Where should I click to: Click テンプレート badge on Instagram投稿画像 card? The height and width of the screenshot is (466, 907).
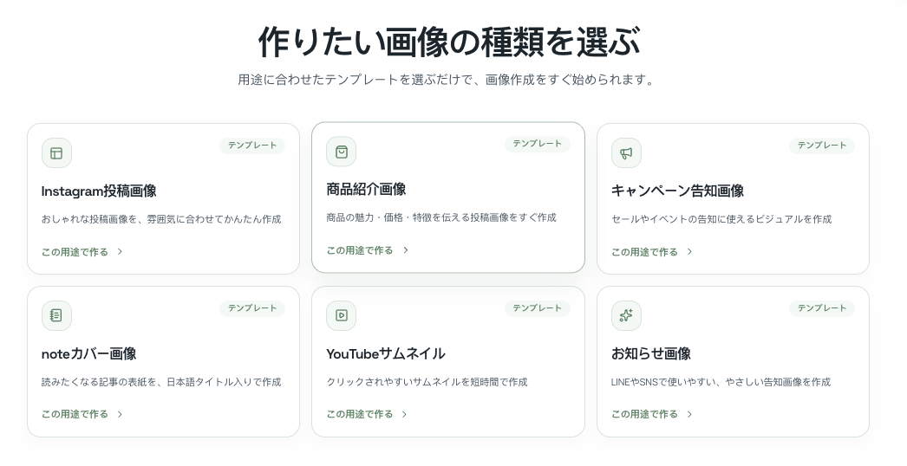tap(252, 146)
